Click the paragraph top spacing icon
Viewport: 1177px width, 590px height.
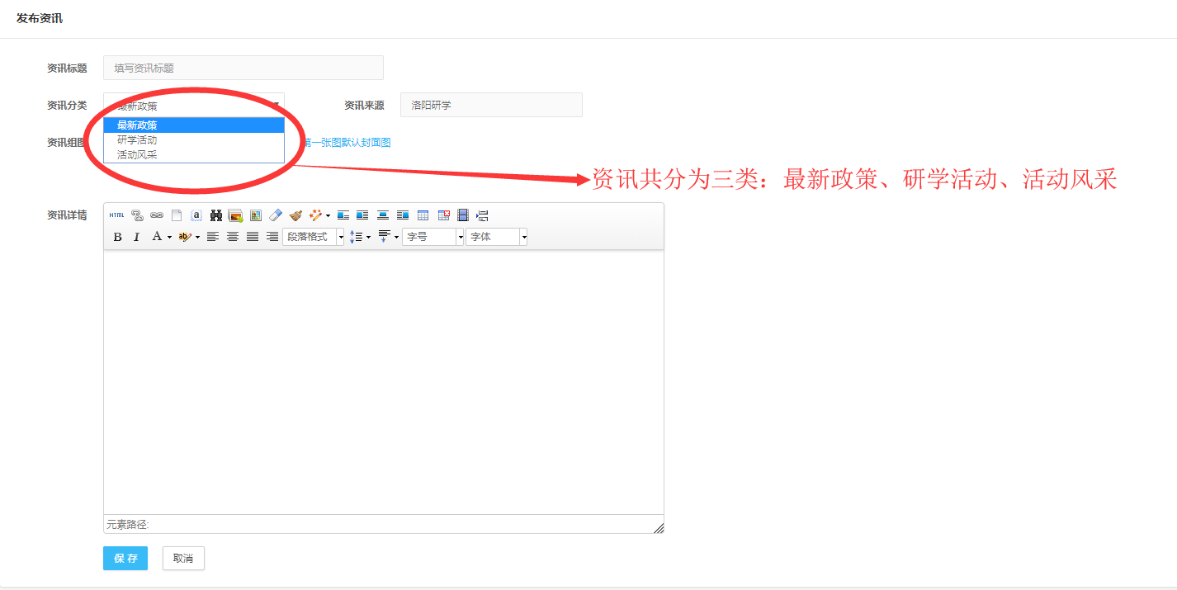point(384,237)
